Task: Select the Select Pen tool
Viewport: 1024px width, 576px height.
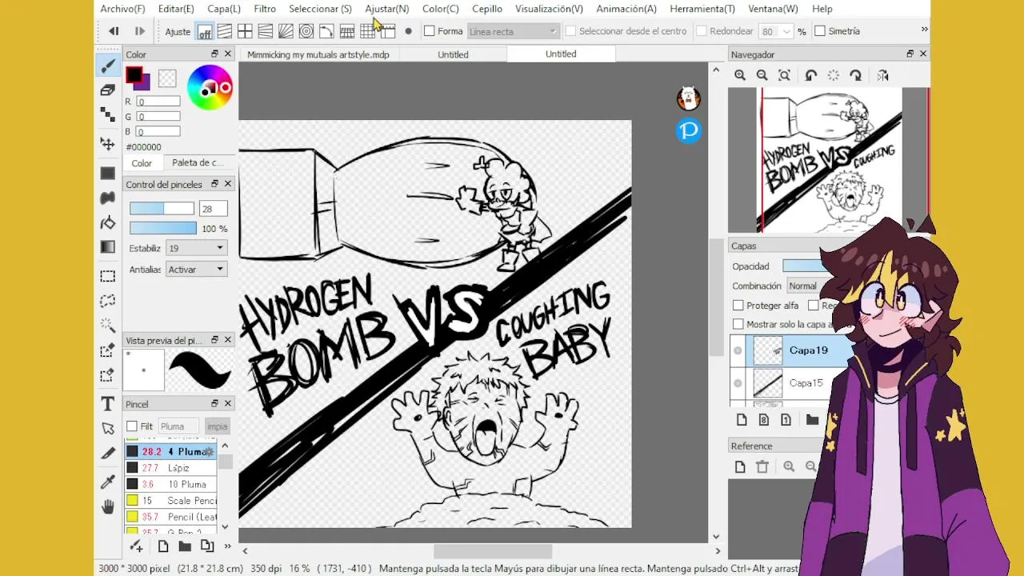Action: pyautogui.click(x=107, y=350)
